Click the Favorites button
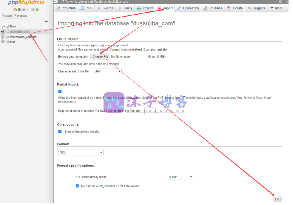 [x=21, y=16]
